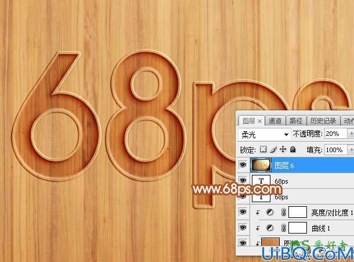The width and height of the screenshot is (354, 262).
Task: Select the 图层 6 layer thumbnail
Action: point(261,165)
